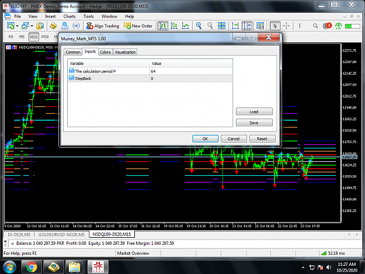Select the M5 timeframe

[x=22, y=37]
